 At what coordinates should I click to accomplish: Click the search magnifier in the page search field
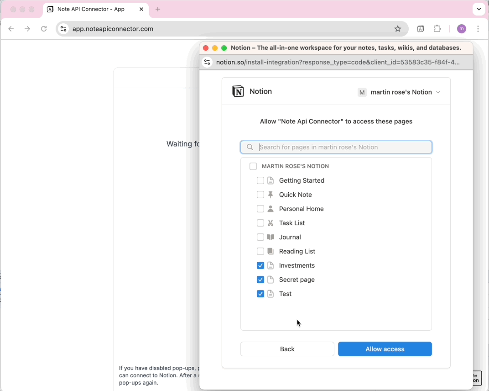click(x=250, y=147)
